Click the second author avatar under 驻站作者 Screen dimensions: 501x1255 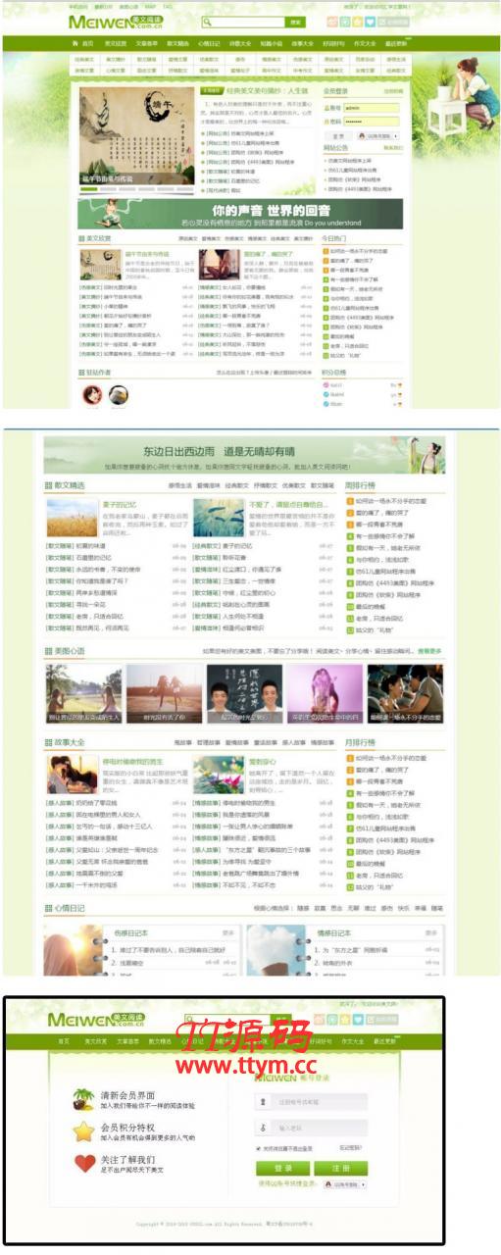coord(118,394)
